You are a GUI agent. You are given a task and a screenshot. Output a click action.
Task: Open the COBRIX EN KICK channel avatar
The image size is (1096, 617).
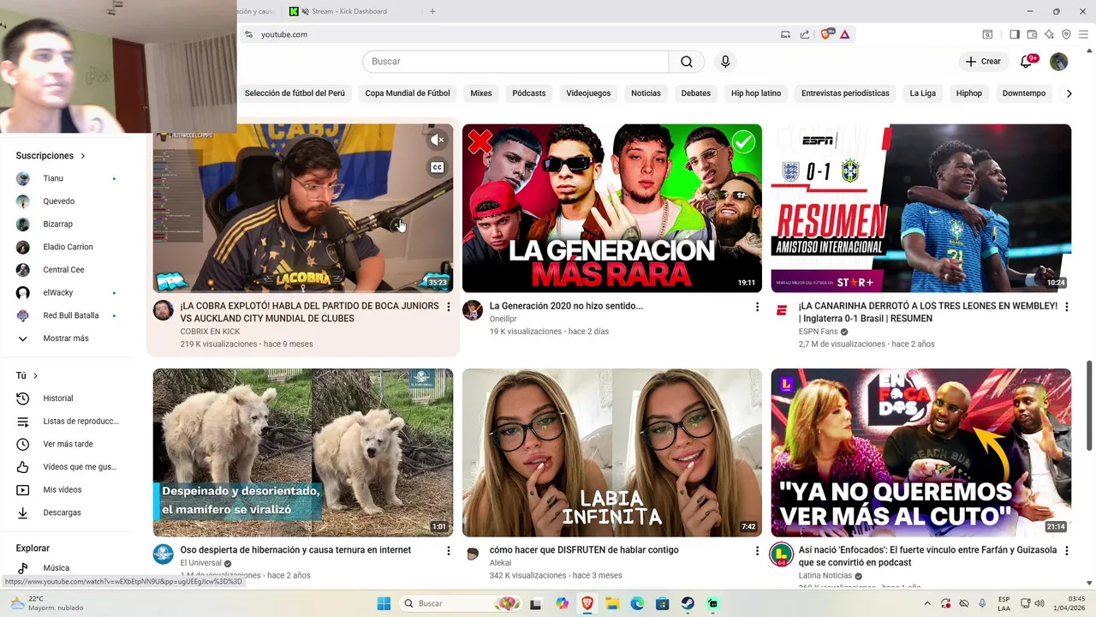pos(164,310)
